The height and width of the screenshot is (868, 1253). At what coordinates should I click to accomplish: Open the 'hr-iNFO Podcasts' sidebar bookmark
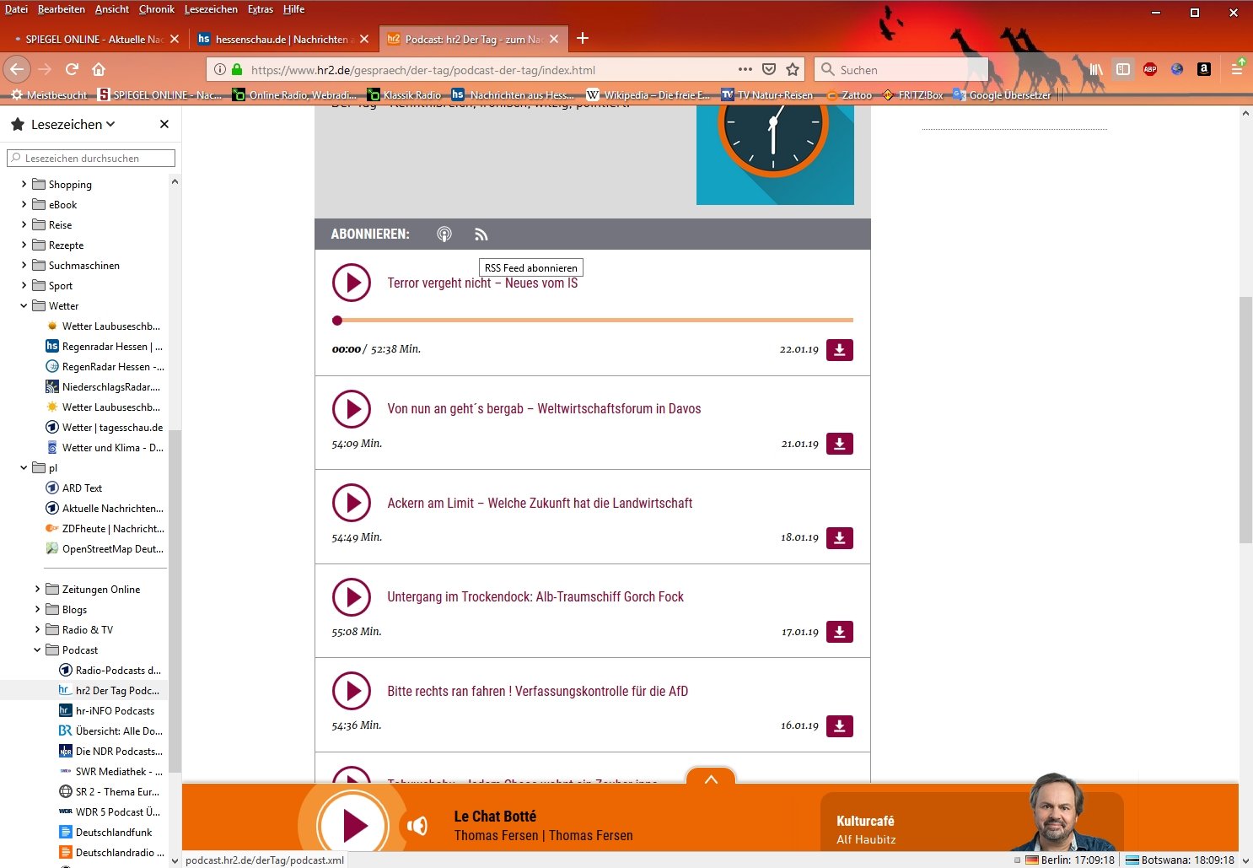point(107,711)
